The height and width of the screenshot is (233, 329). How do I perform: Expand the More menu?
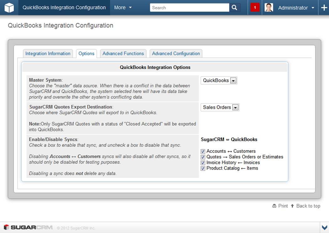coord(123,8)
